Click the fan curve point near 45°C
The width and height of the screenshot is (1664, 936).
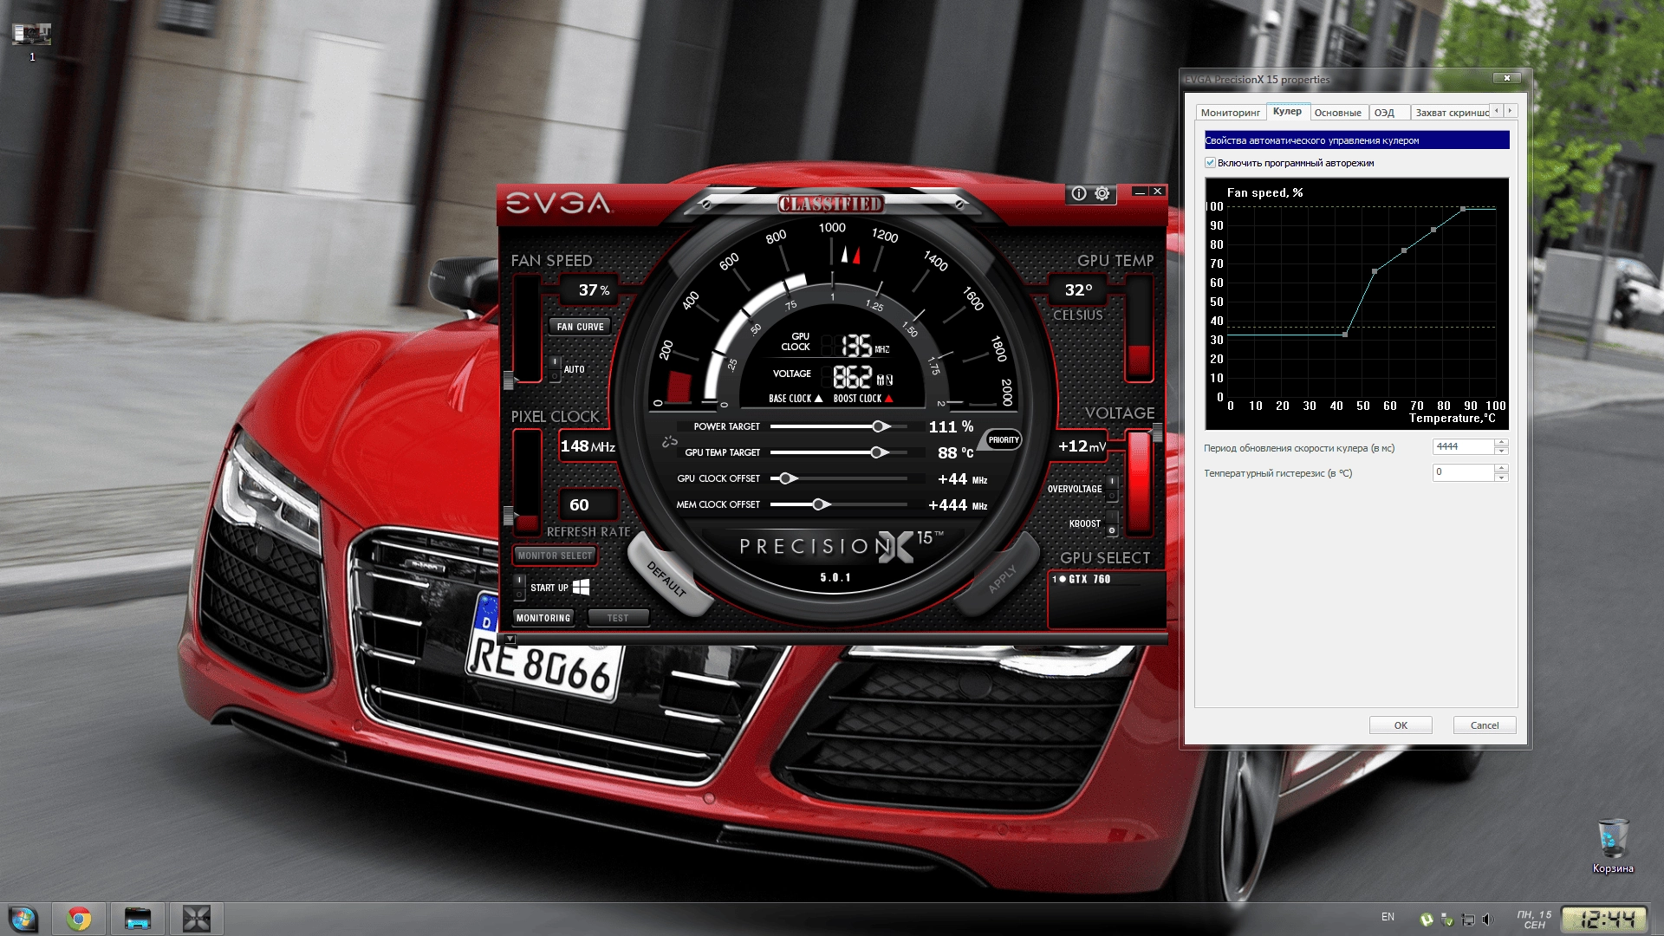(1345, 334)
